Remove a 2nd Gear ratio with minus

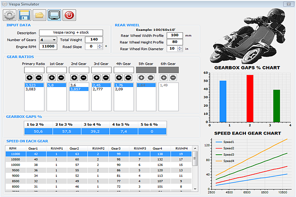pyautogui.click(x=83, y=78)
